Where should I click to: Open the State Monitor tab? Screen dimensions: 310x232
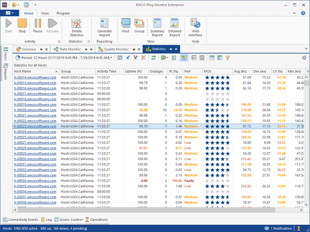click(x=70, y=49)
